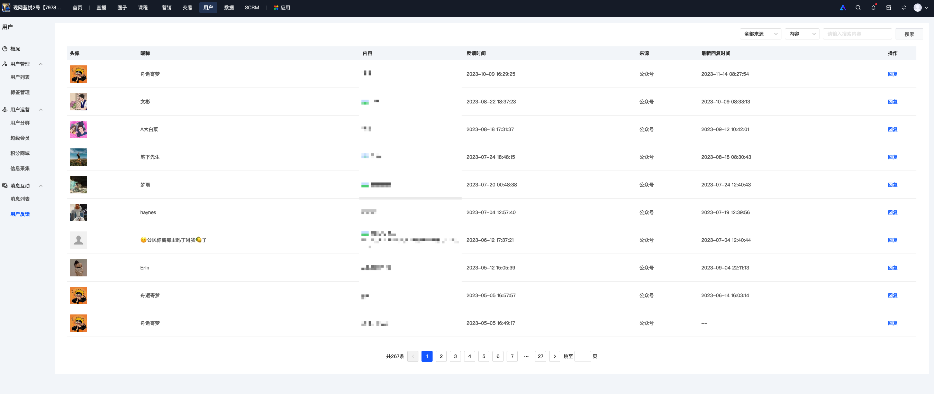Jump to last page 27
This screenshot has width=934, height=394.
point(540,356)
